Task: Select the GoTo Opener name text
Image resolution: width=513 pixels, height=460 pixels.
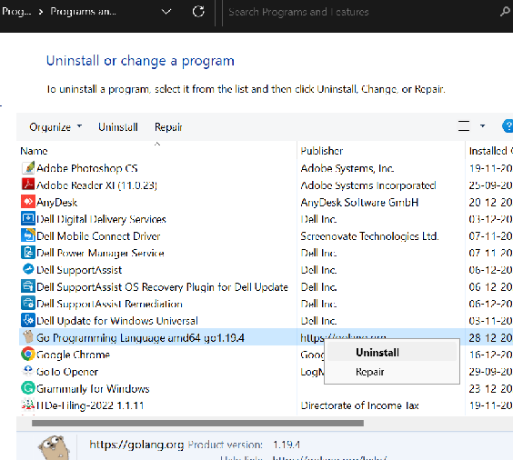Action: 67,372
